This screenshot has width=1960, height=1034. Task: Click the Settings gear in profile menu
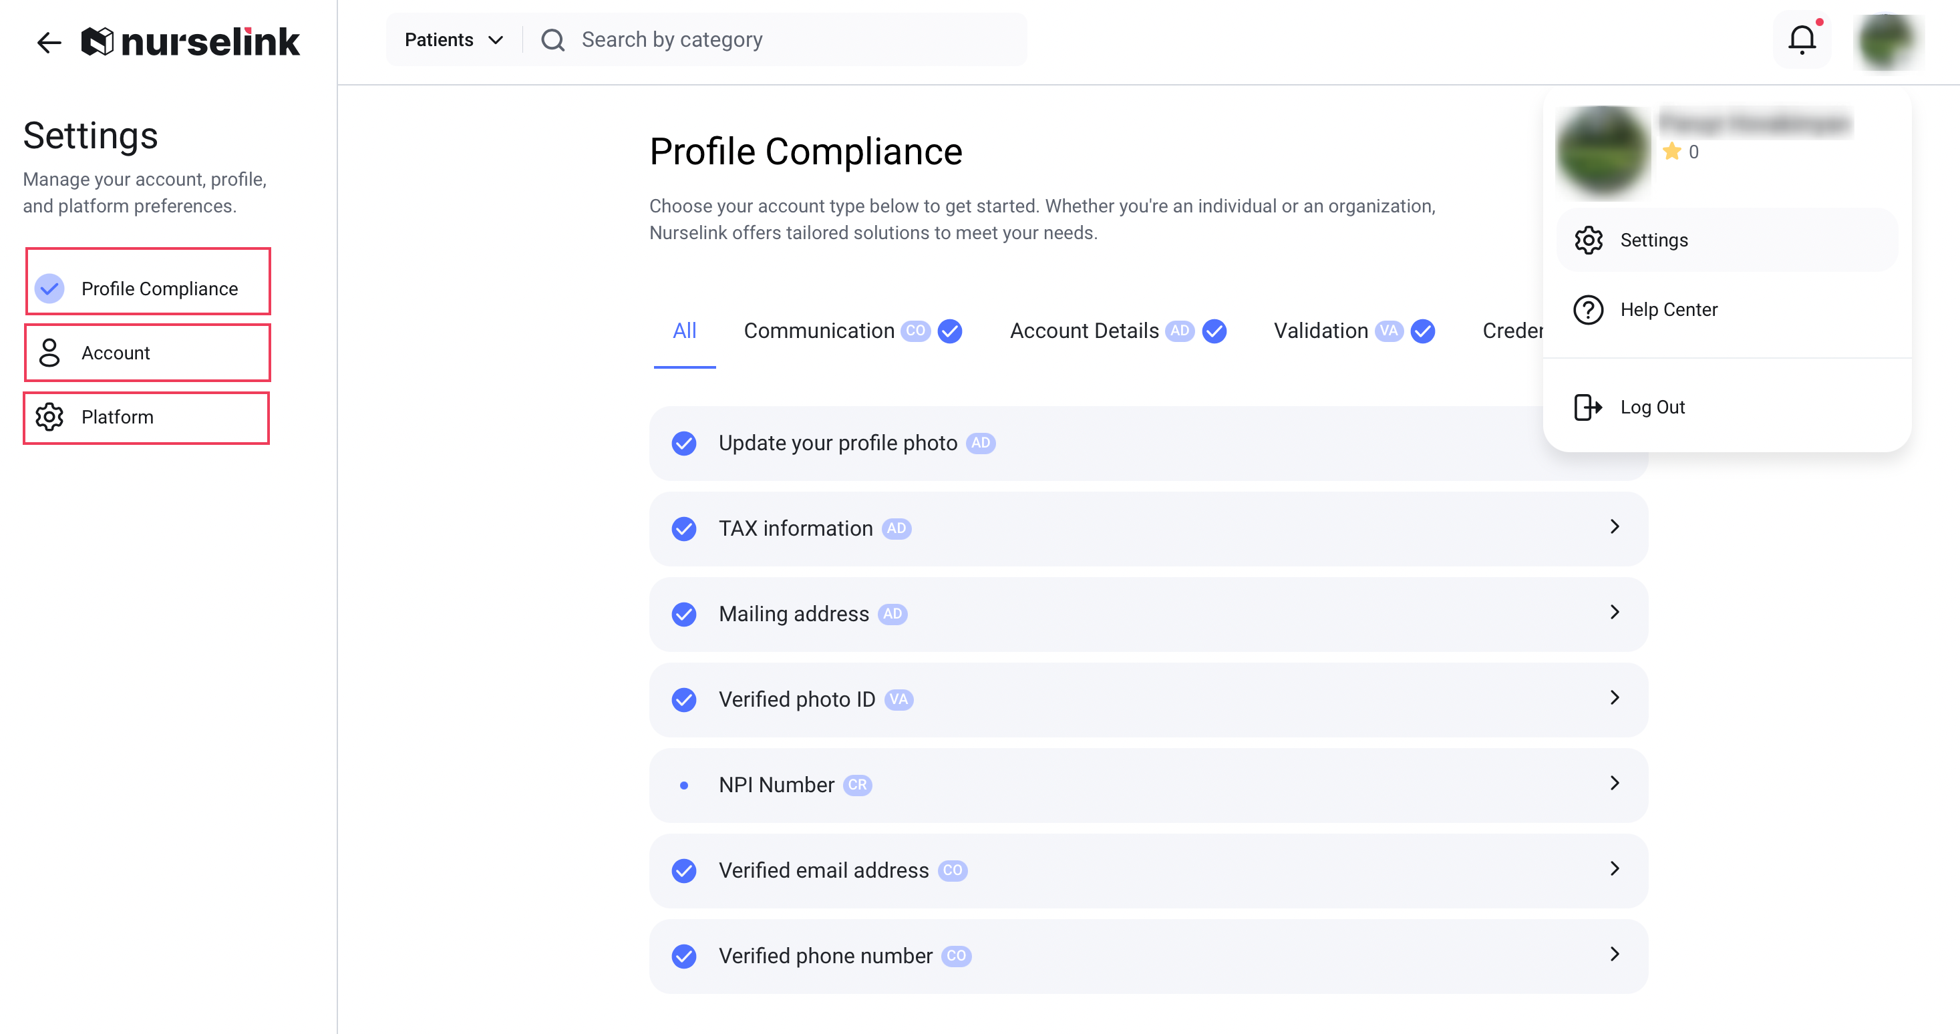point(1588,240)
